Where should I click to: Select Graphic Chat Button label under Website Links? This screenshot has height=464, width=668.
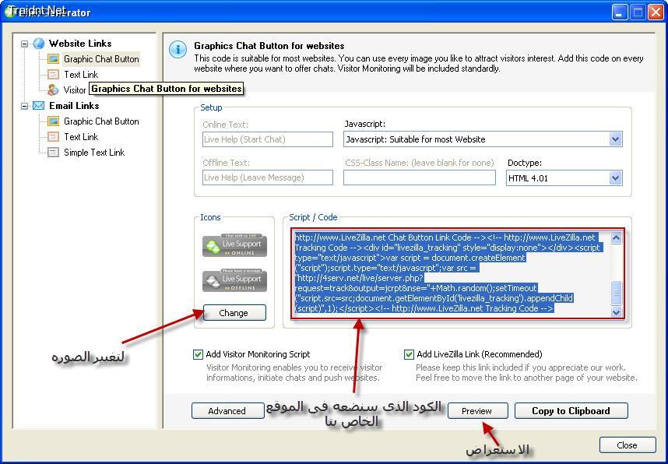101,59
